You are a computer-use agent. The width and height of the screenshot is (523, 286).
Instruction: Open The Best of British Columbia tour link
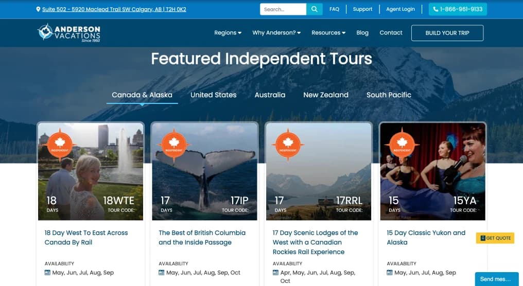(x=202, y=237)
